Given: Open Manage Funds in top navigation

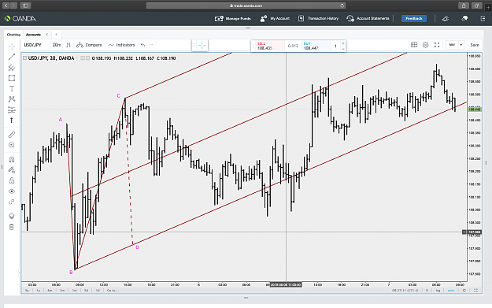Looking at the screenshot, I should (232, 19).
